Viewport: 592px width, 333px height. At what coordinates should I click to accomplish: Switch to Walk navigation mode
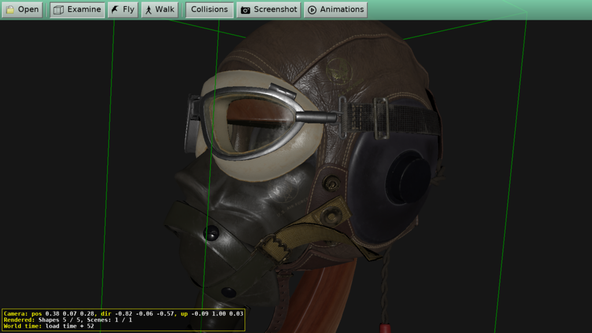point(160,9)
